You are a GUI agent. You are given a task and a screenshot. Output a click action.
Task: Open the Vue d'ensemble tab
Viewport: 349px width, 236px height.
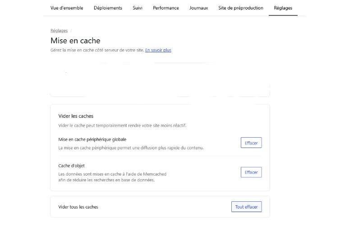point(67,8)
